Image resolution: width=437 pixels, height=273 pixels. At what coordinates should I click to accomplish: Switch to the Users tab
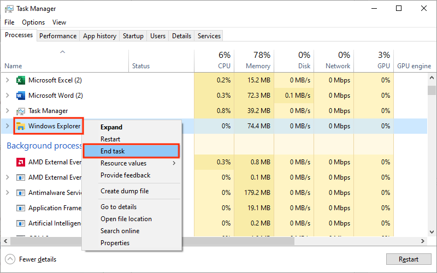(x=158, y=36)
